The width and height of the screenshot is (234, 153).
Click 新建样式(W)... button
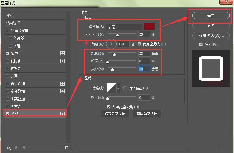pyautogui.click(x=211, y=36)
